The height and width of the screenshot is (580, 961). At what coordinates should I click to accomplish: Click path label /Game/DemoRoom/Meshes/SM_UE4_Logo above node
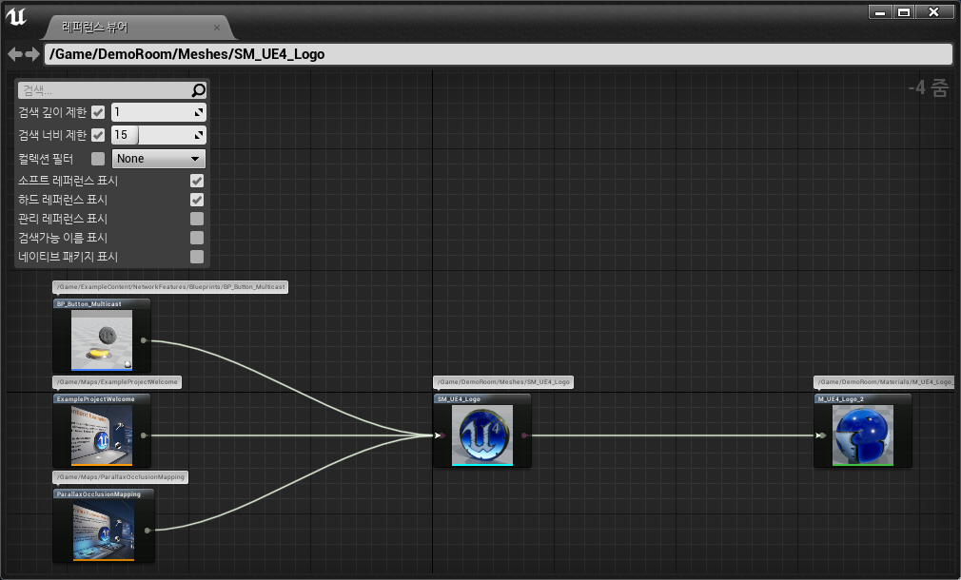[x=503, y=381]
